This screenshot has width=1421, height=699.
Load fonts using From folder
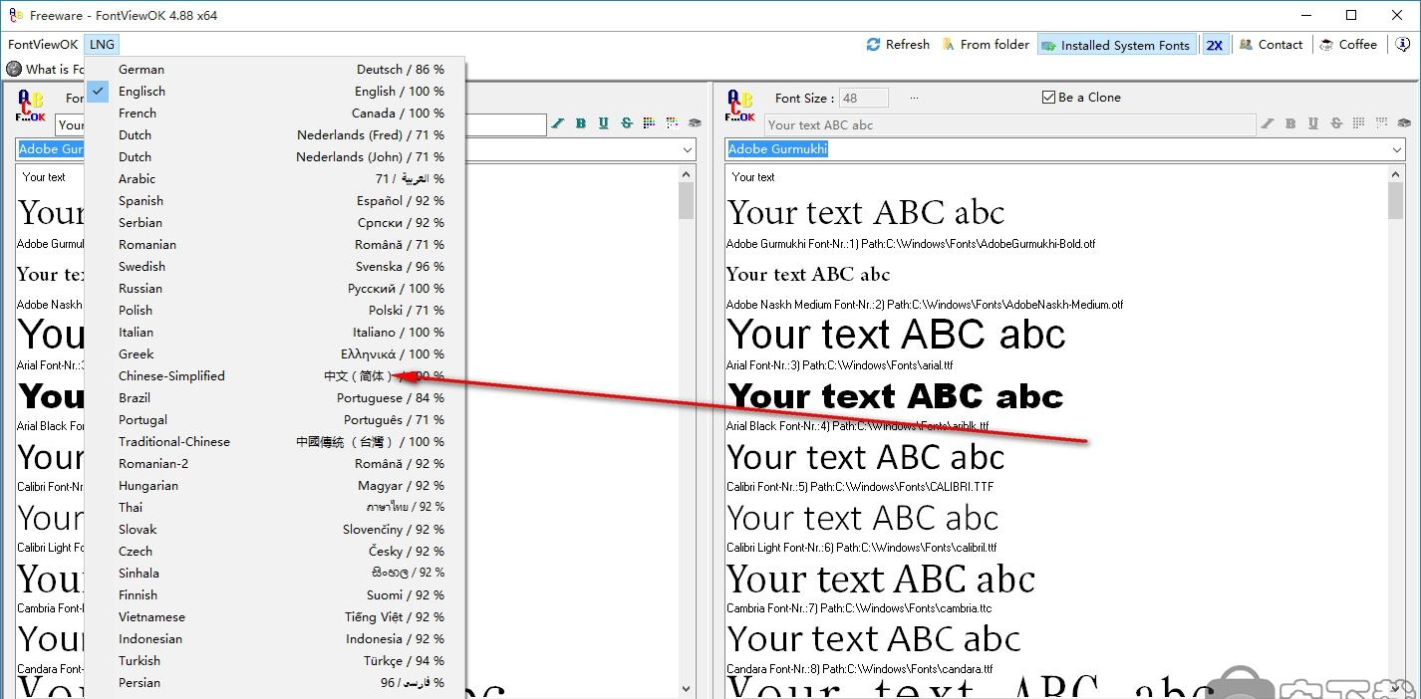[x=986, y=45]
